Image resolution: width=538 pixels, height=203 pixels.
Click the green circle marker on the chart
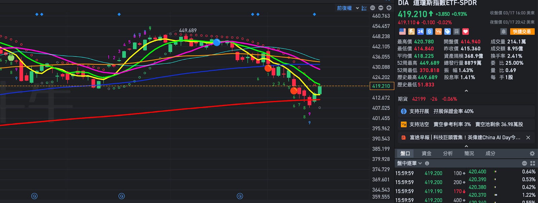tap(11, 57)
